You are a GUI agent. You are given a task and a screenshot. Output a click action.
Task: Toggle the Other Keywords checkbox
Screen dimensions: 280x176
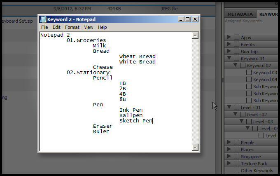pos(236,171)
